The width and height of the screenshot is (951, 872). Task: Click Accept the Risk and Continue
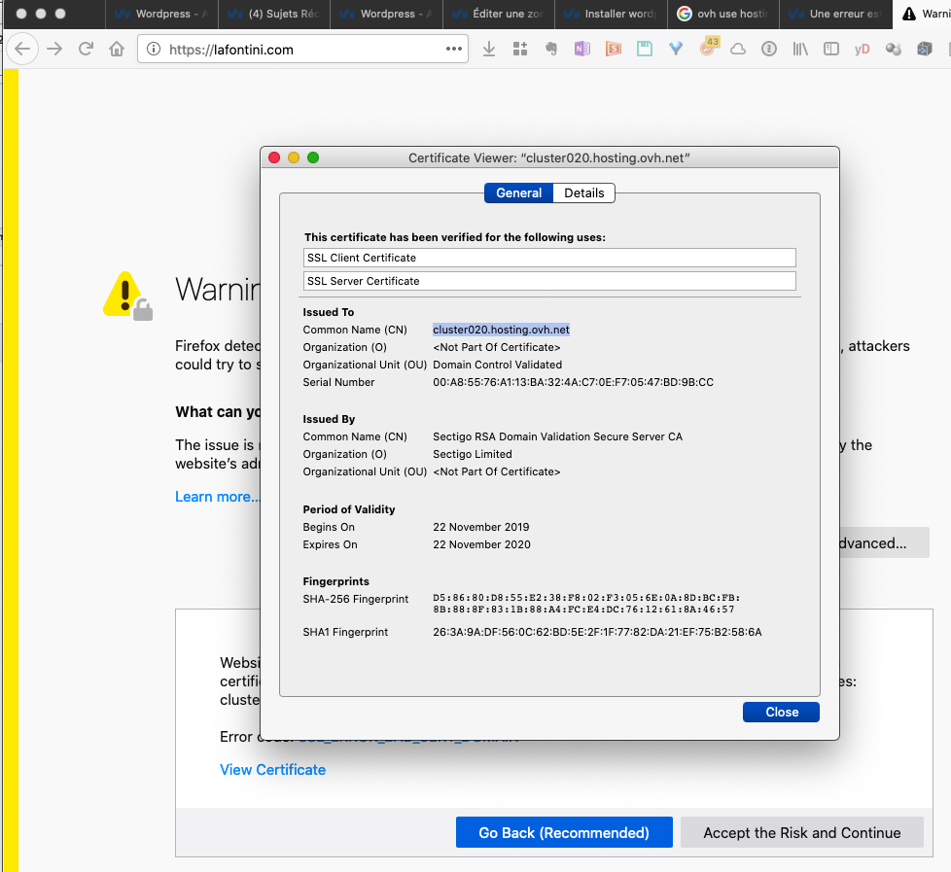(x=801, y=832)
